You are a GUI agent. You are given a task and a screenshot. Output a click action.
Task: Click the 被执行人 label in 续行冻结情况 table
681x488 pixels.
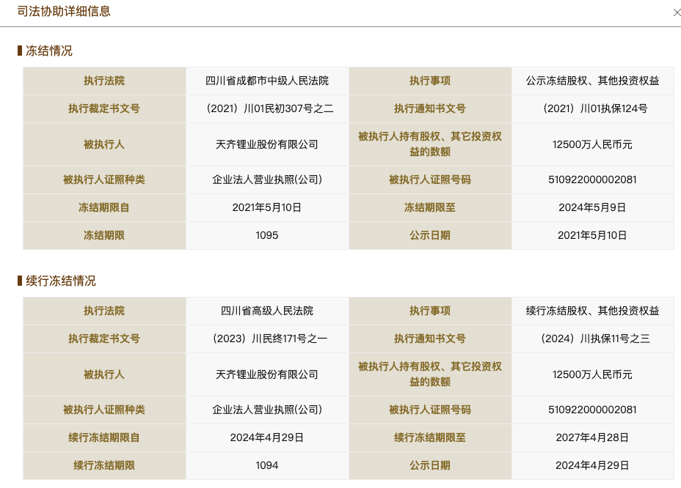click(x=104, y=374)
